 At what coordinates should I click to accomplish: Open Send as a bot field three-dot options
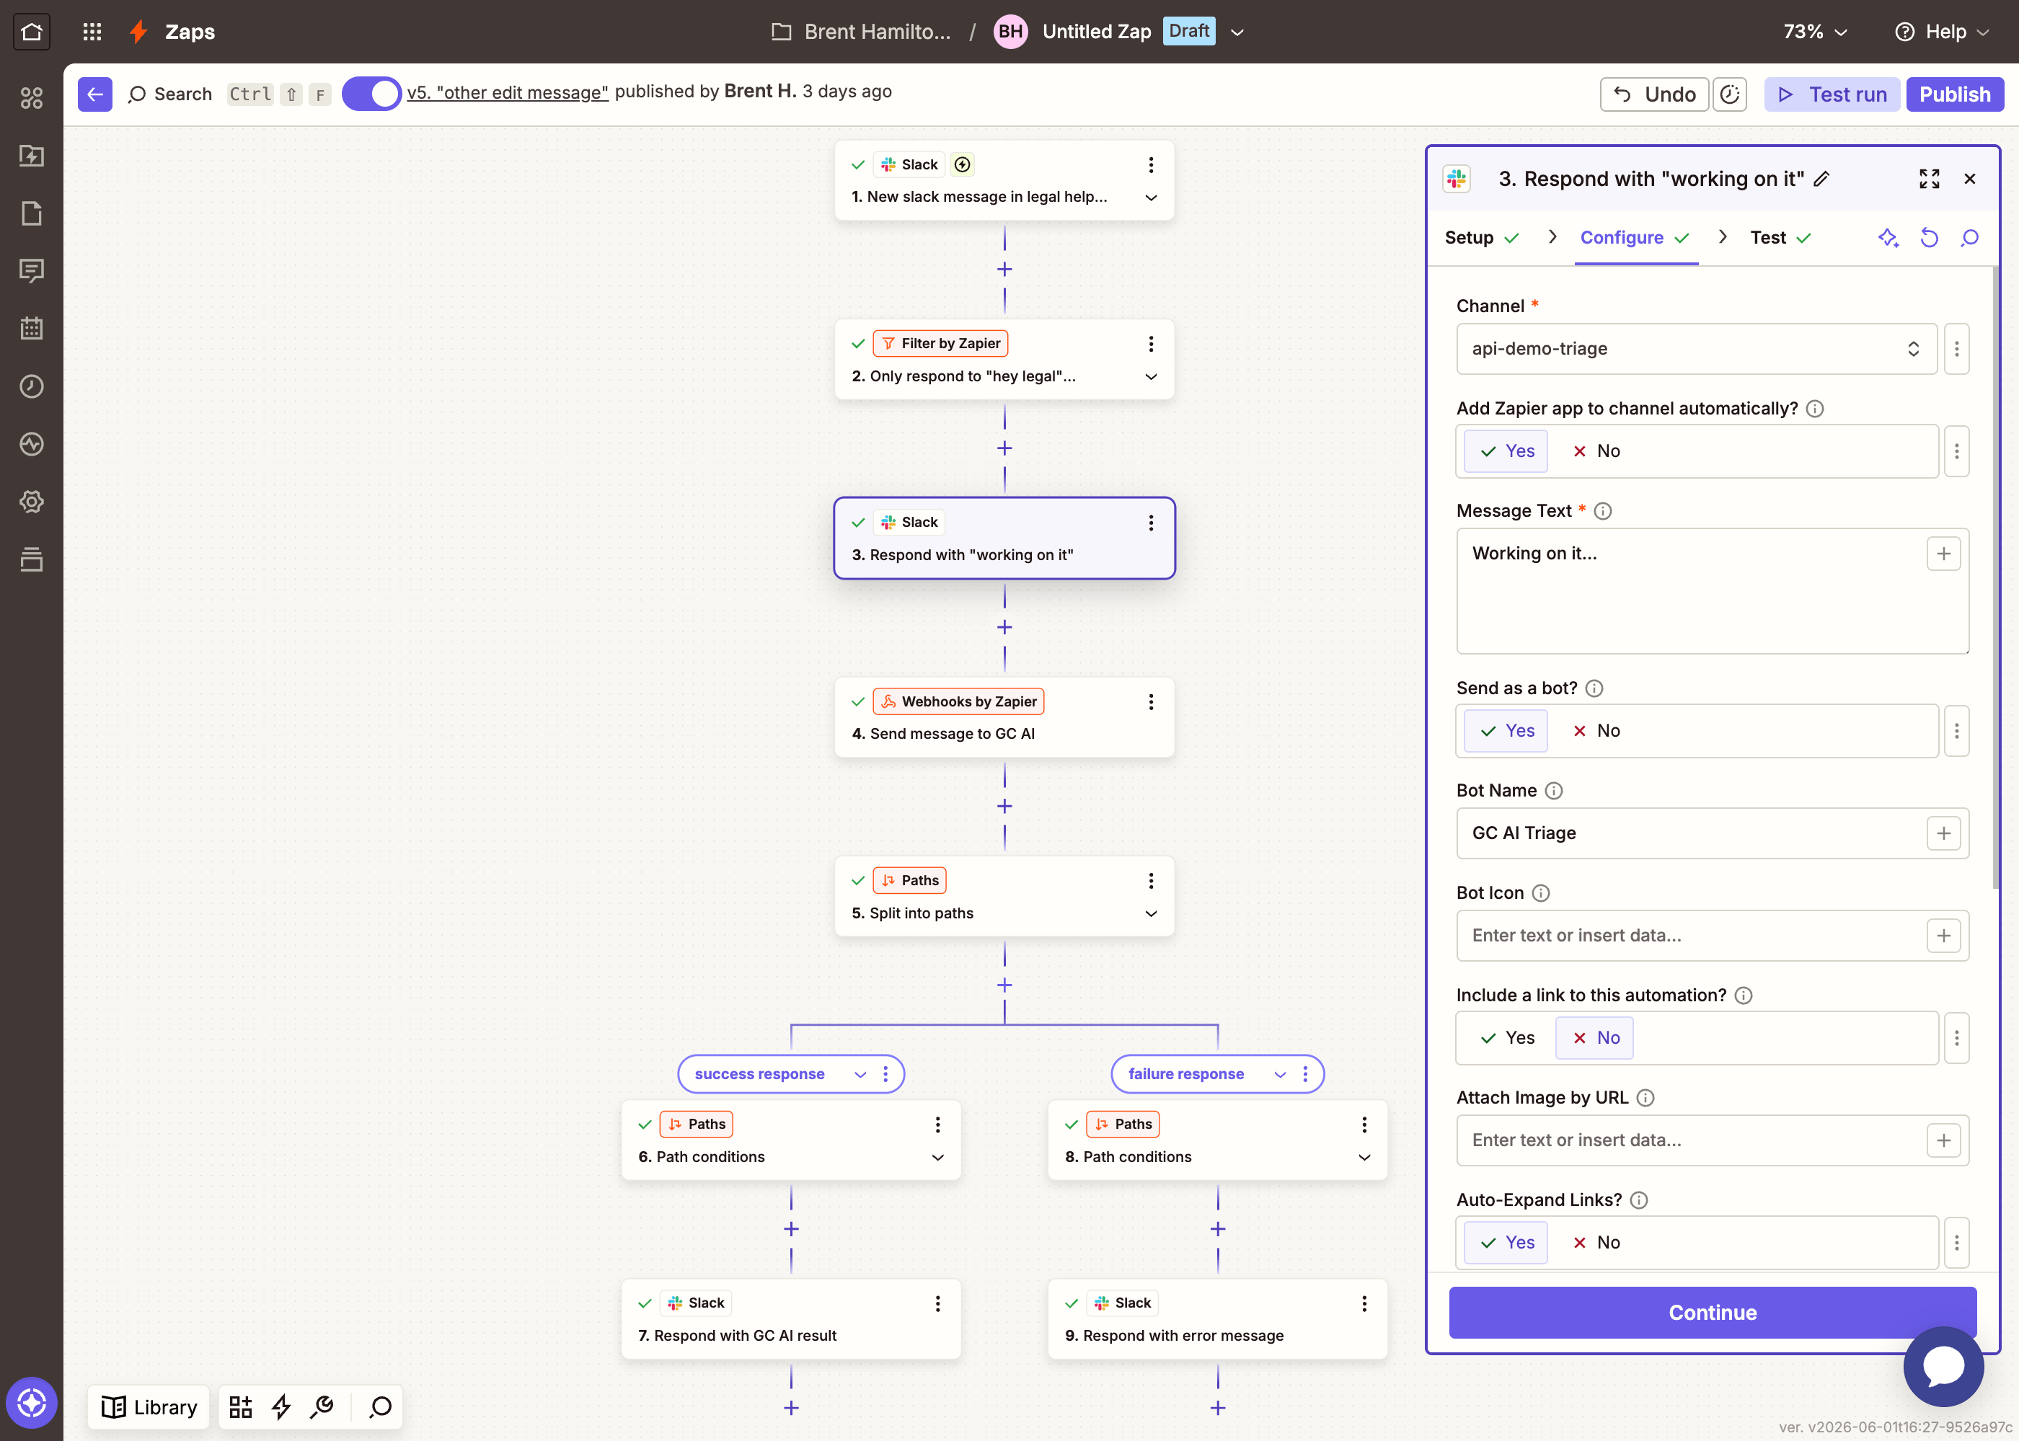tap(1957, 730)
